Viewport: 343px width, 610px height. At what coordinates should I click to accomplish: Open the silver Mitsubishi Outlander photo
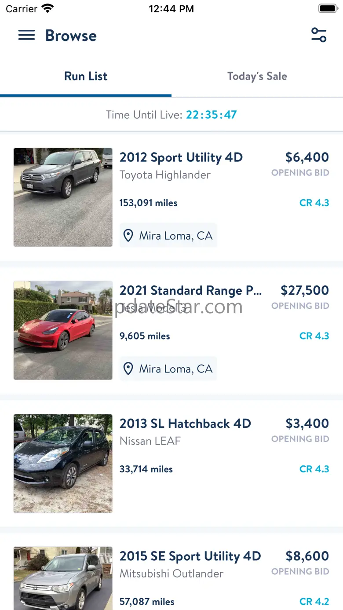point(63,578)
